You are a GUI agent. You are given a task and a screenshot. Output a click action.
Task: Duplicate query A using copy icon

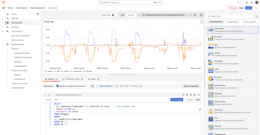coord(187,95)
